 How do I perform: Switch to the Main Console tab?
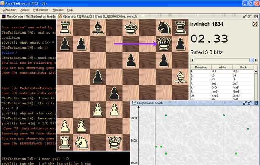(29, 16)
